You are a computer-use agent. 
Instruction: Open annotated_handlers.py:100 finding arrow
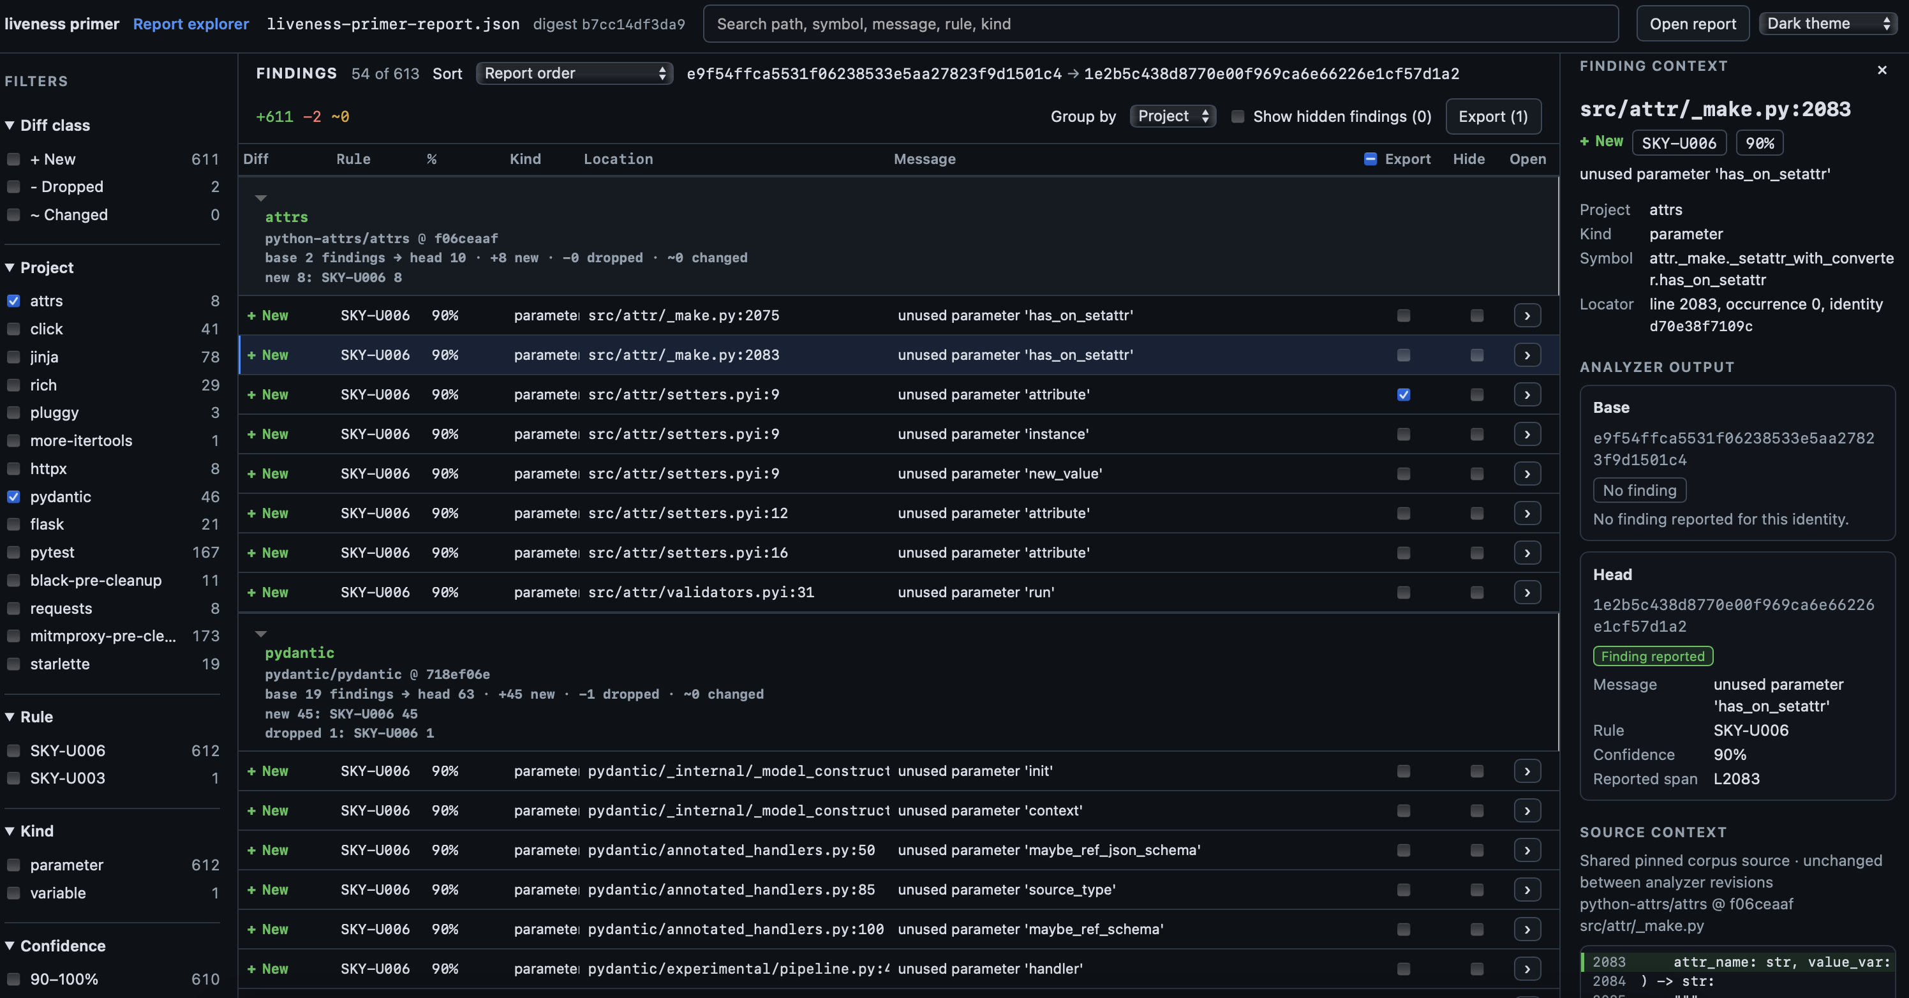(x=1527, y=929)
